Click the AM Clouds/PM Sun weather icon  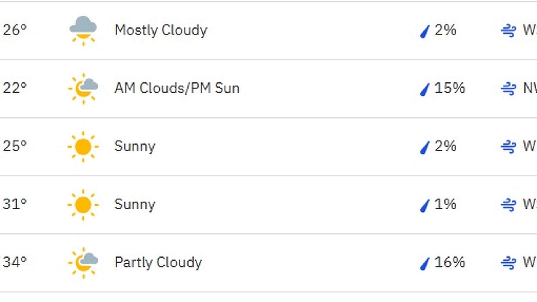pos(83,88)
